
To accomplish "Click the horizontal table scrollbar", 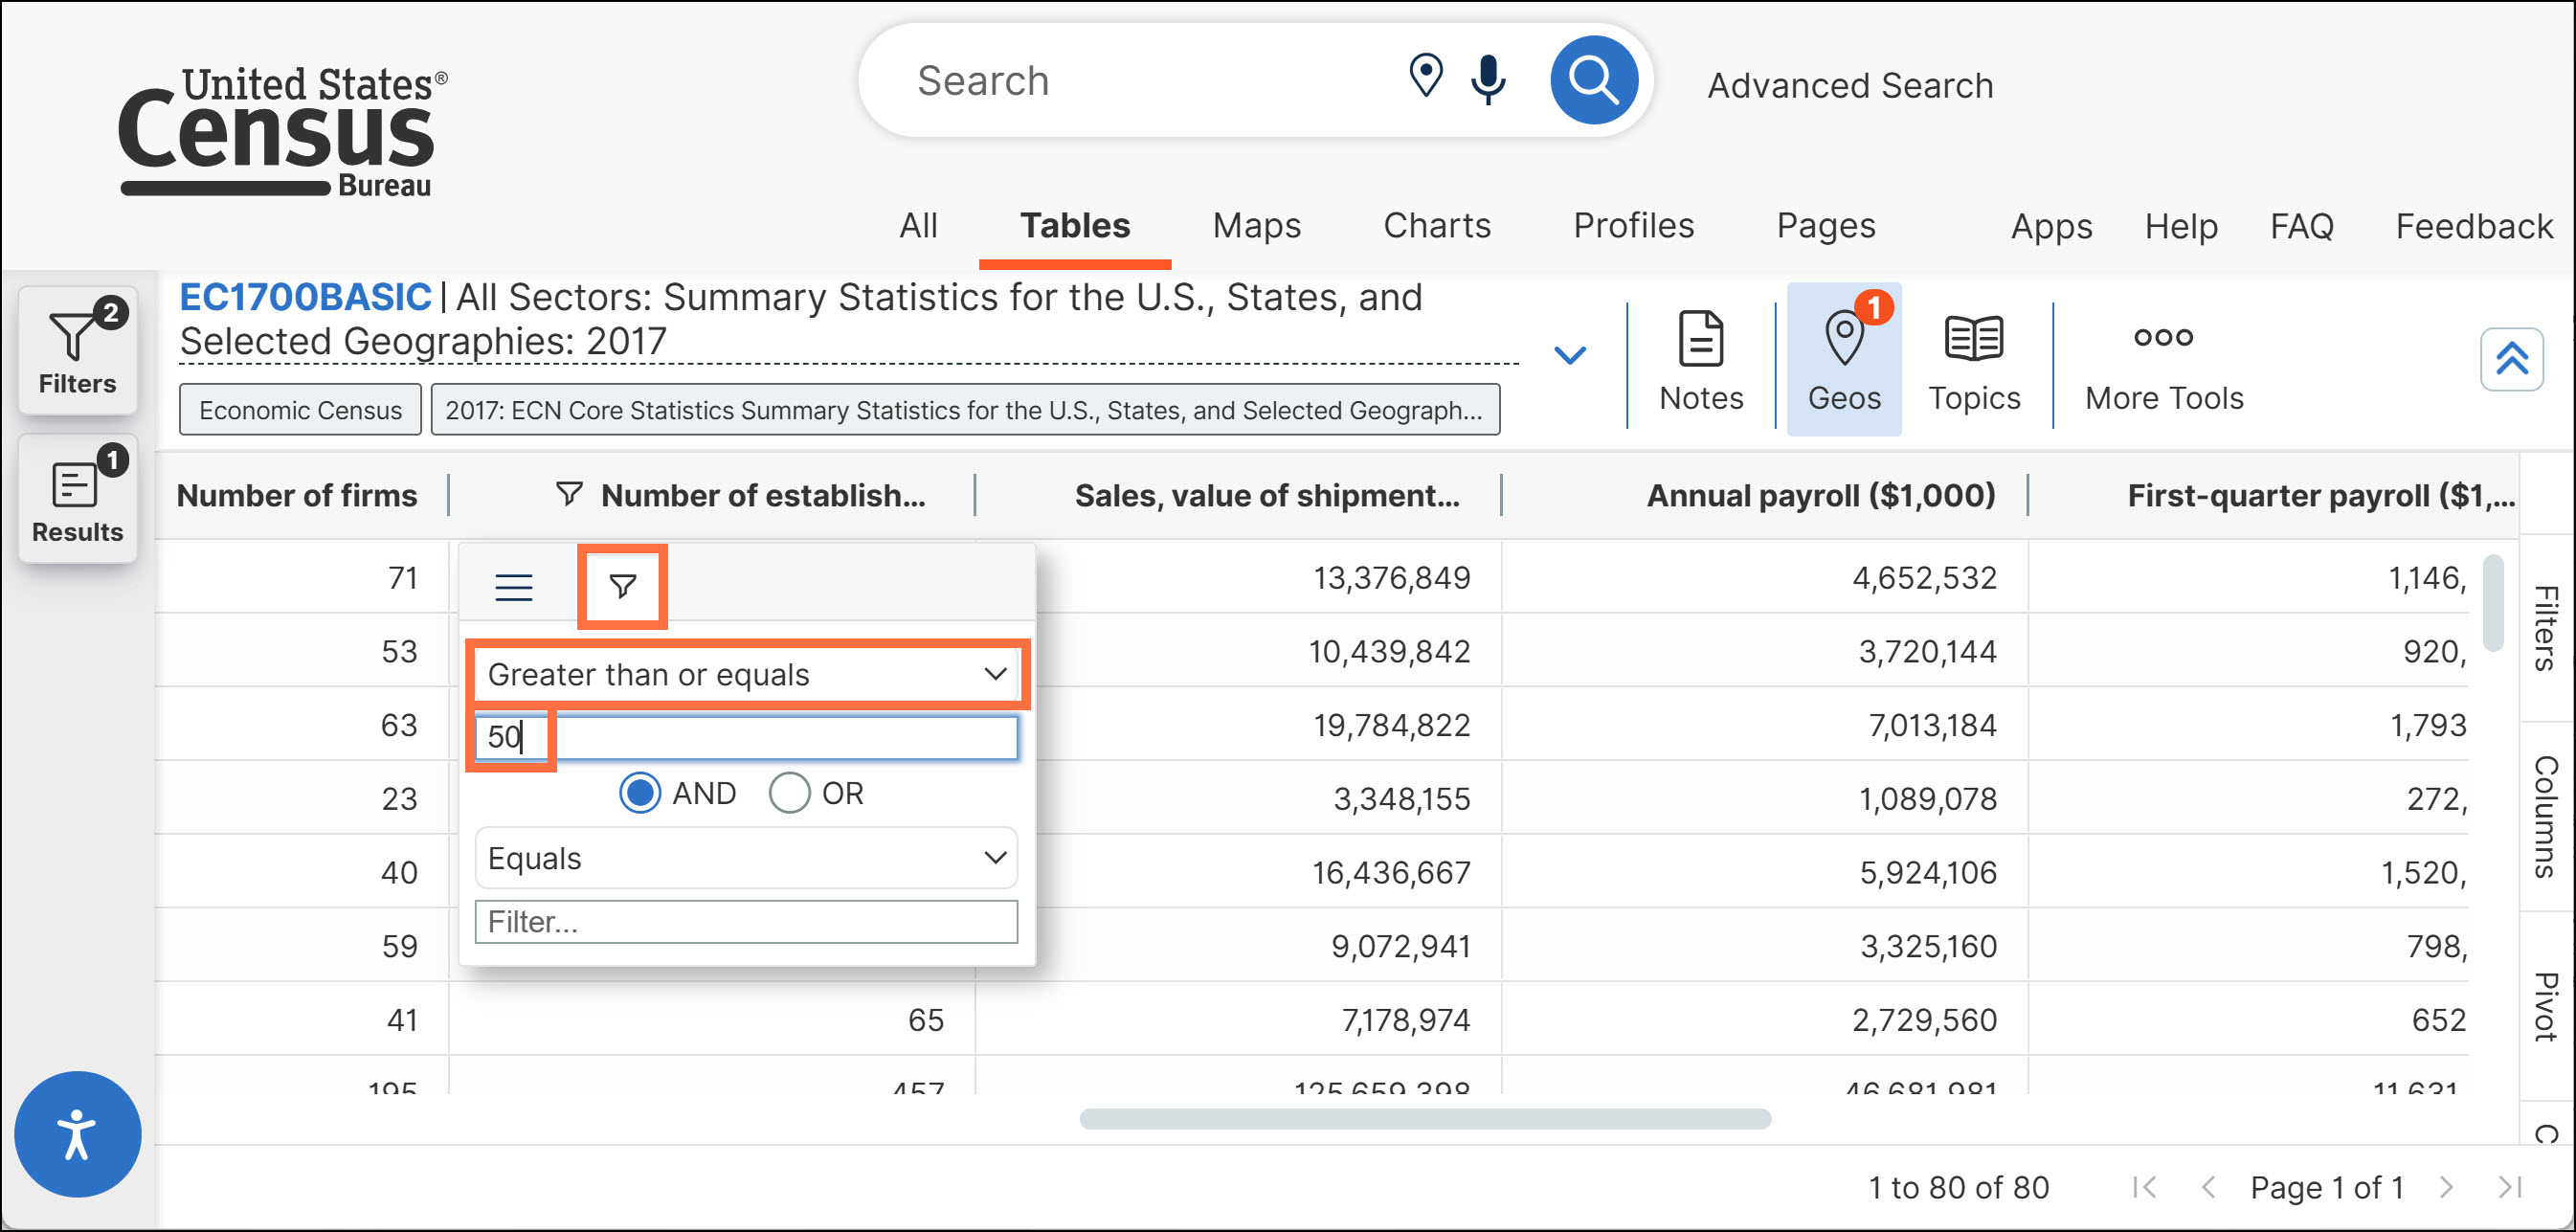I will click(x=1425, y=1118).
